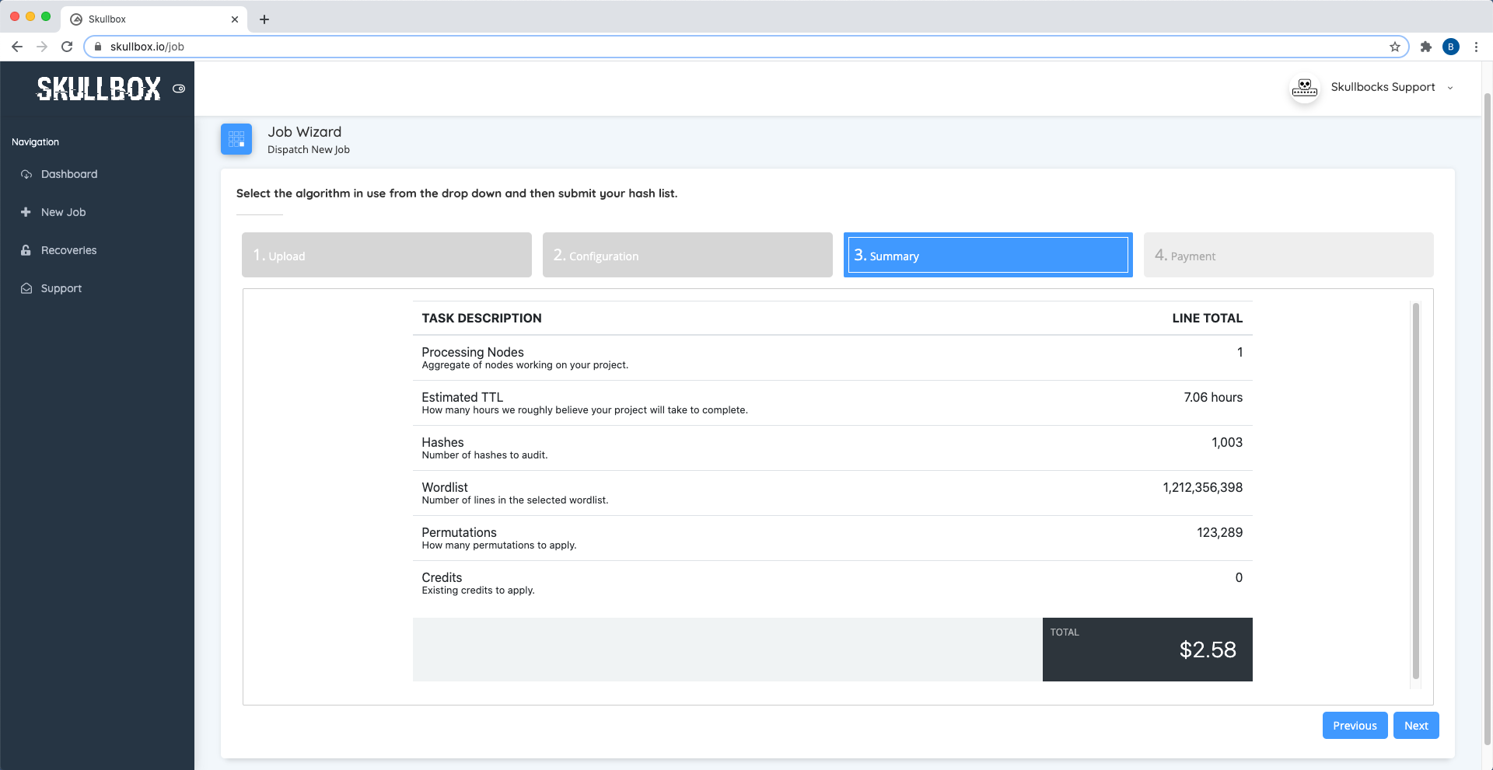
Task: Open the Chrome three-dot menu
Action: (1477, 47)
